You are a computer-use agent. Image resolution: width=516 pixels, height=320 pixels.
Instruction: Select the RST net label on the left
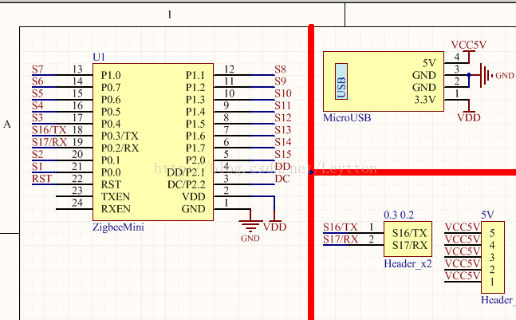pyautogui.click(x=41, y=179)
